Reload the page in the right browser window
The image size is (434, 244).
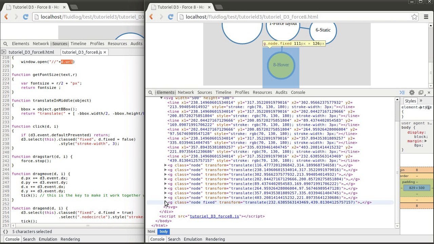[x=171, y=17]
